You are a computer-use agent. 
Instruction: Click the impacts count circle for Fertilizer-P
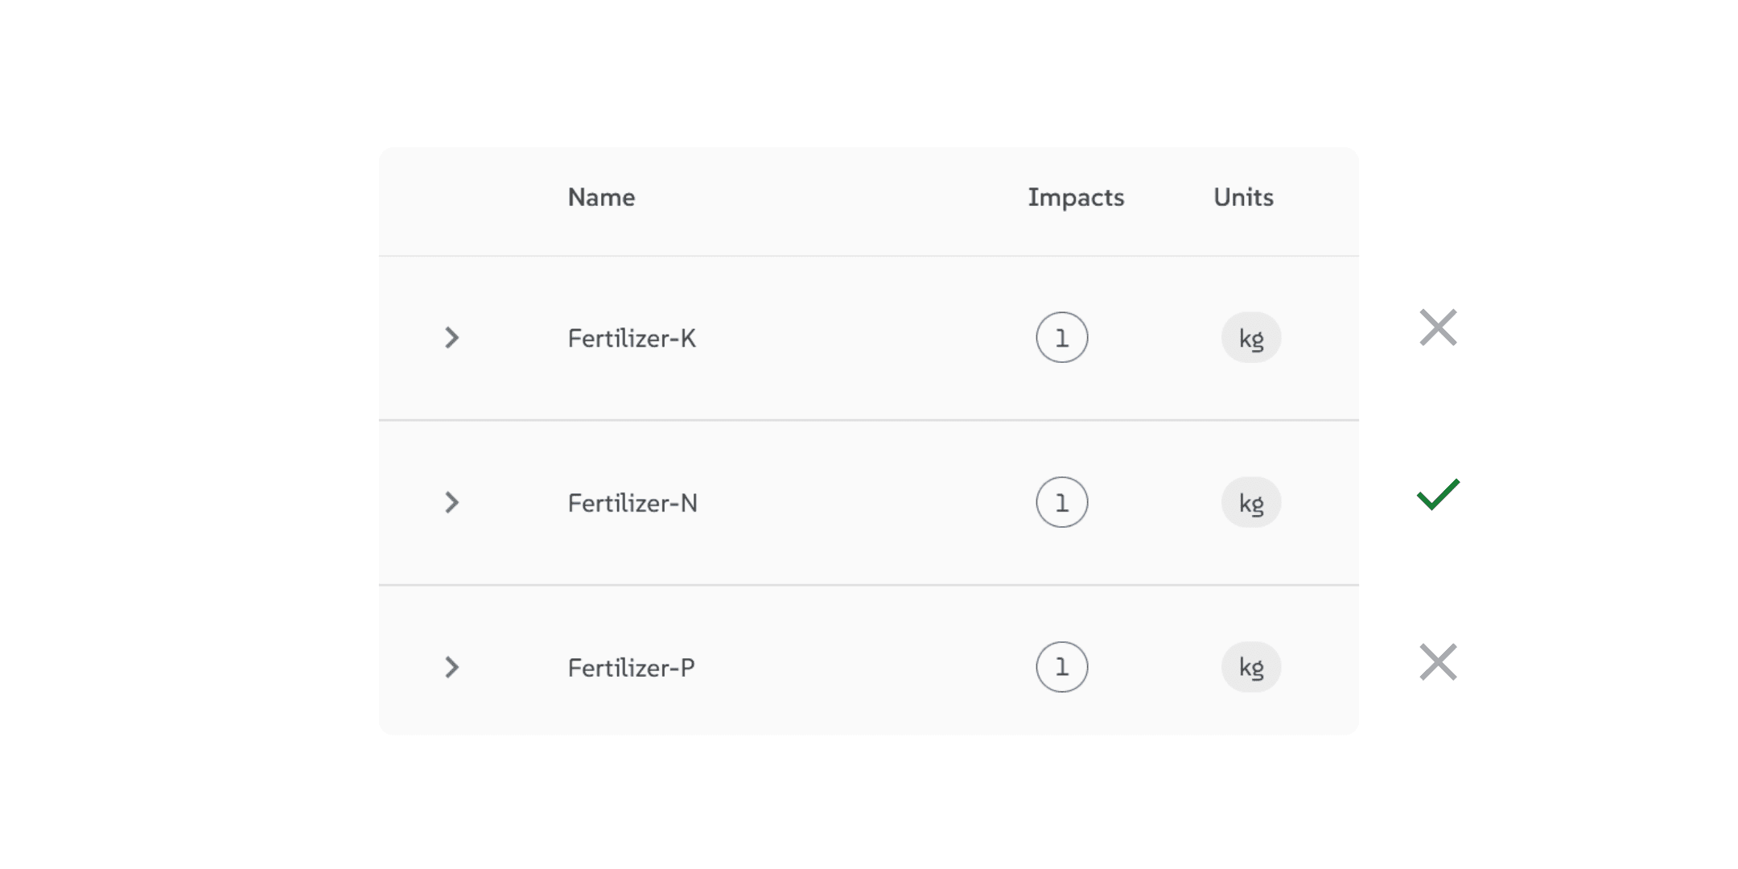(1061, 667)
